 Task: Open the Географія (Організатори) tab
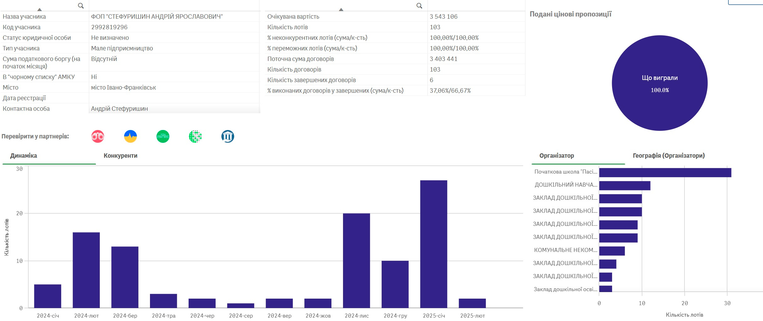point(669,156)
